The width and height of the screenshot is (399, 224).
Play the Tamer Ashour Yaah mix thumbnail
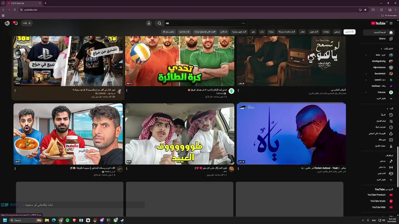pos(291,134)
